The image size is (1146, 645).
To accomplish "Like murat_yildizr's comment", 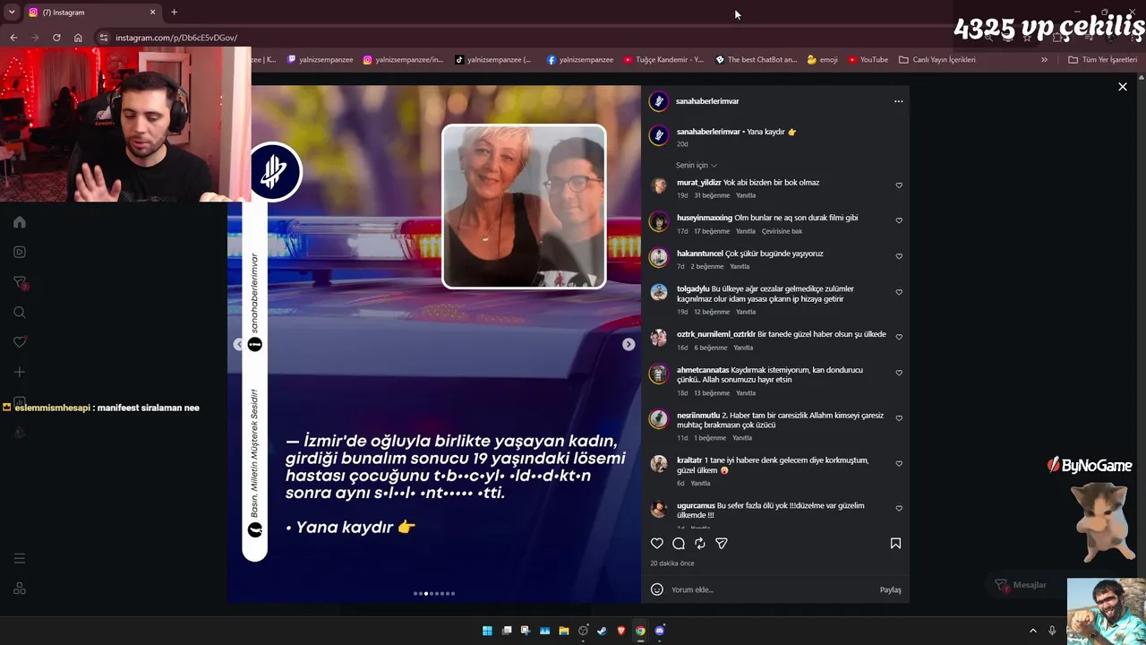I will point(899,185).
